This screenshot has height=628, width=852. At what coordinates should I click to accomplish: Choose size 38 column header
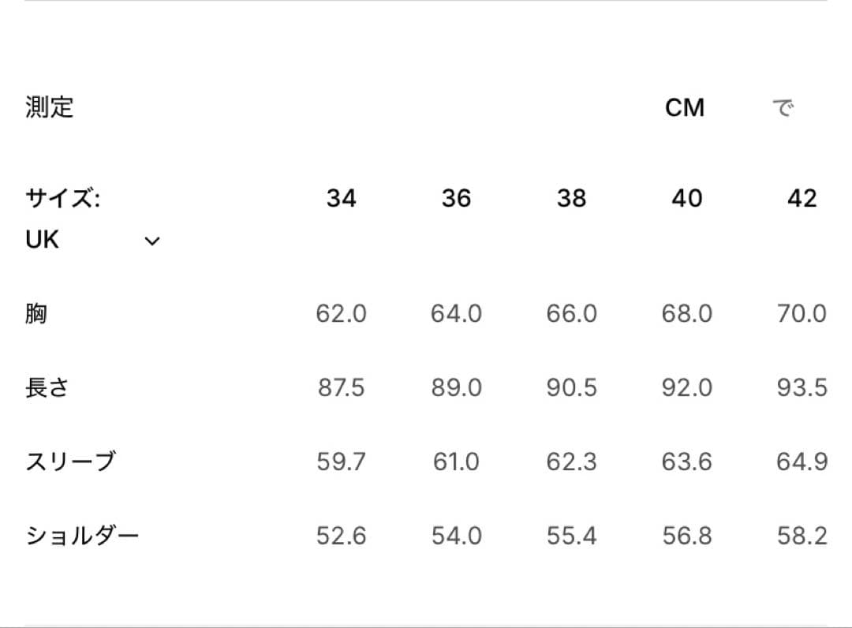571,198
